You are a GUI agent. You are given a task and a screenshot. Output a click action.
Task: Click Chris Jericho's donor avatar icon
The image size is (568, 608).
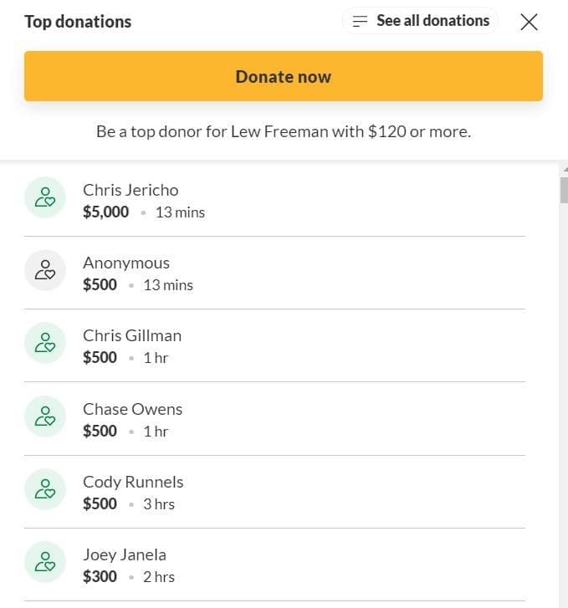point(45,197)
